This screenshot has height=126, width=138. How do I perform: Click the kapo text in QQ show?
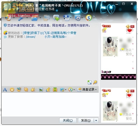point(106,72)
